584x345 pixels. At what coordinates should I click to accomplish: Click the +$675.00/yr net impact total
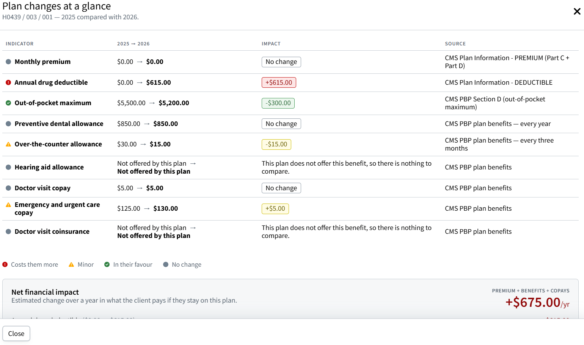[x=537, y=303]
